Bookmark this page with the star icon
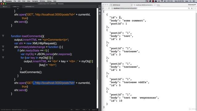Screen dimensions: 197x111 192,8
